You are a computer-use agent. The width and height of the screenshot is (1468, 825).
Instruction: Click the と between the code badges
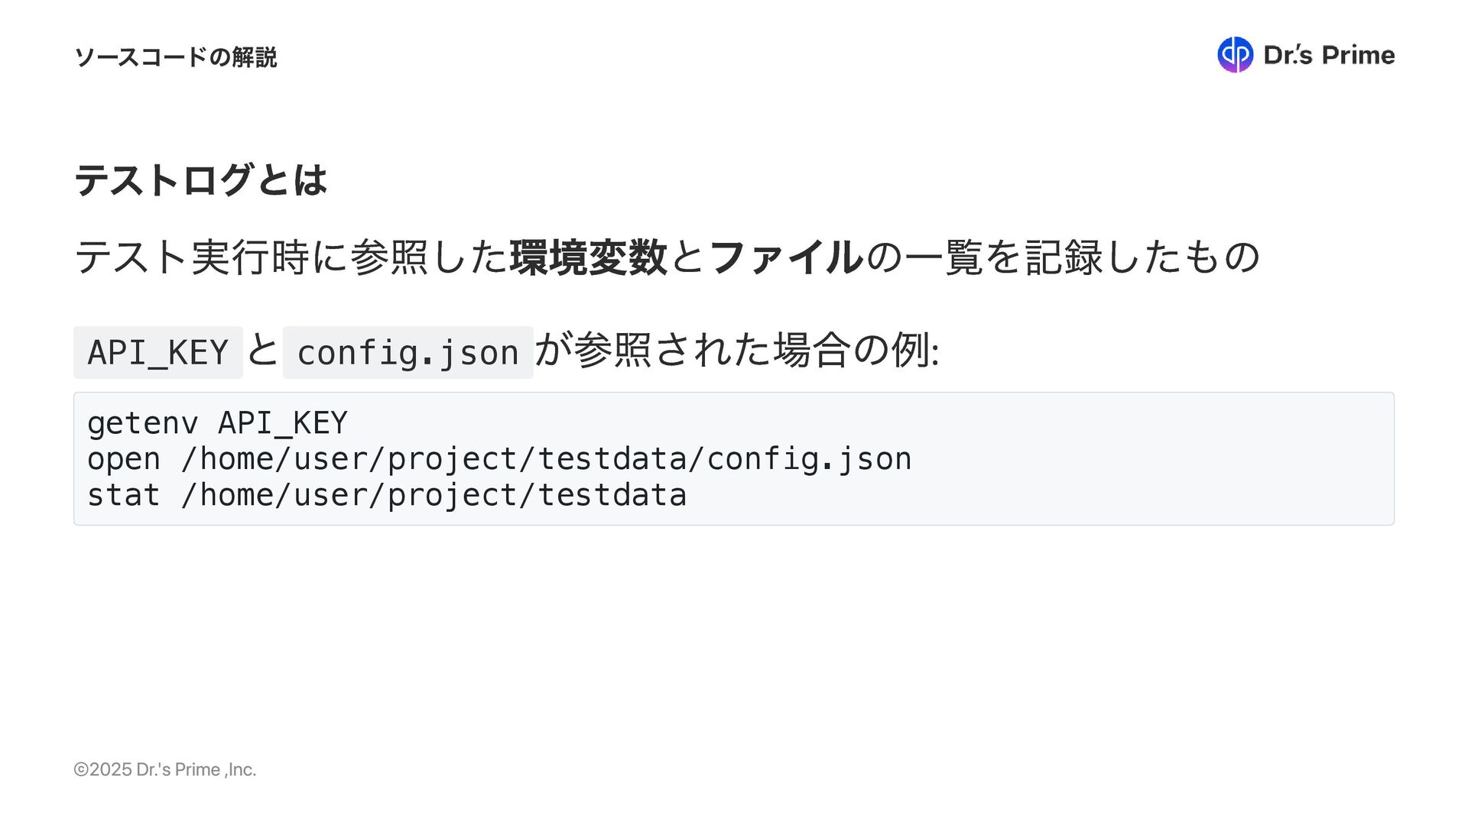click(x=262, y=351)
